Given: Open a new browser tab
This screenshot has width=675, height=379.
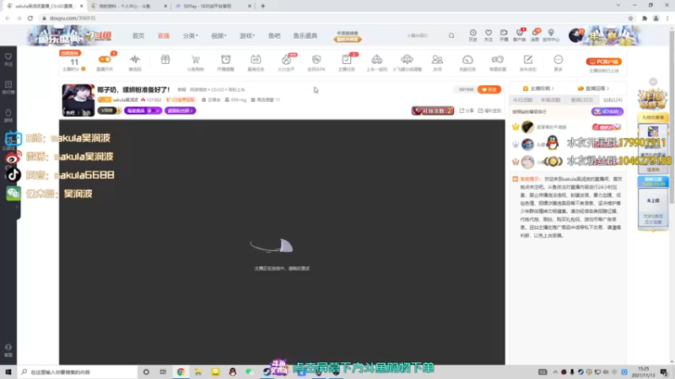Looking at the screenshot, I should [x=262, y=6].
